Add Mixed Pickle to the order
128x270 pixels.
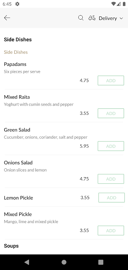pyautogui.click(x=111, y=231)
